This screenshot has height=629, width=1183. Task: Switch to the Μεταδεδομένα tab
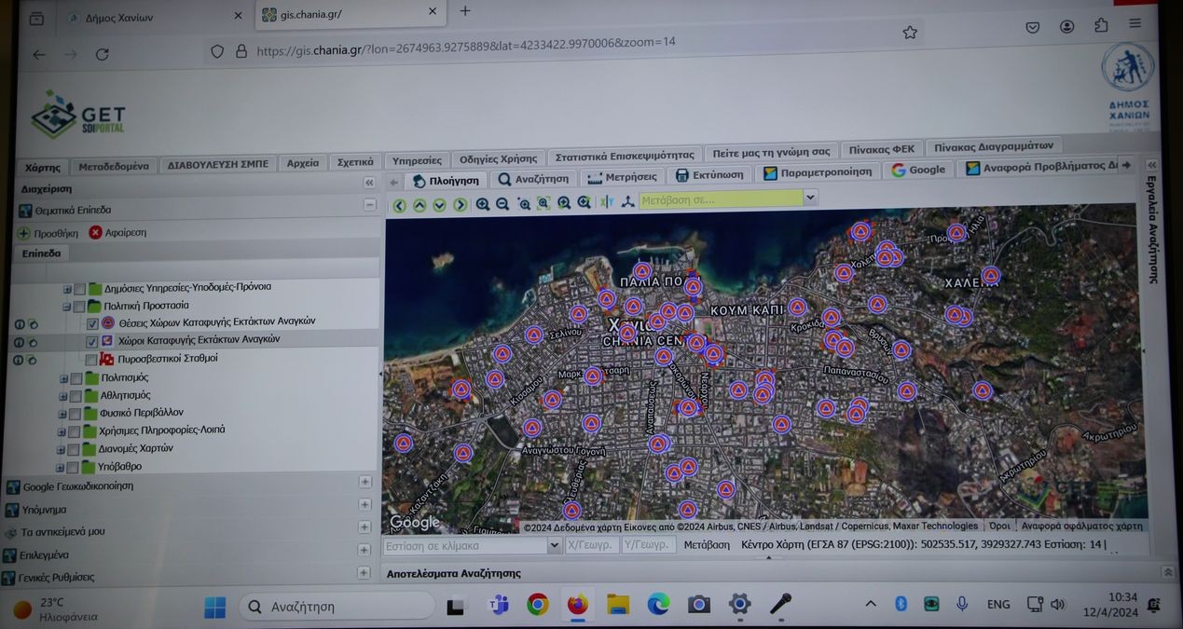[113, 166]
